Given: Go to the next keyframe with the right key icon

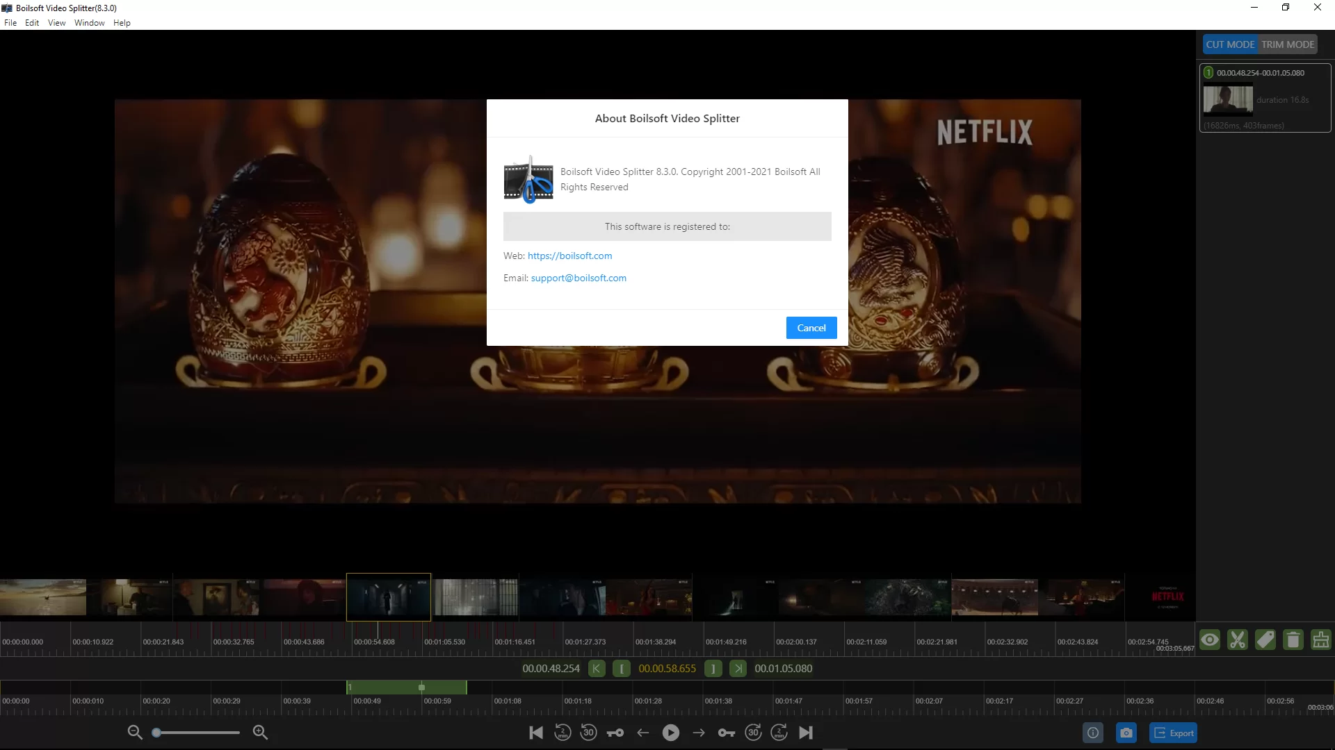Looking at the screenshot, I should [x=727, y=733].
